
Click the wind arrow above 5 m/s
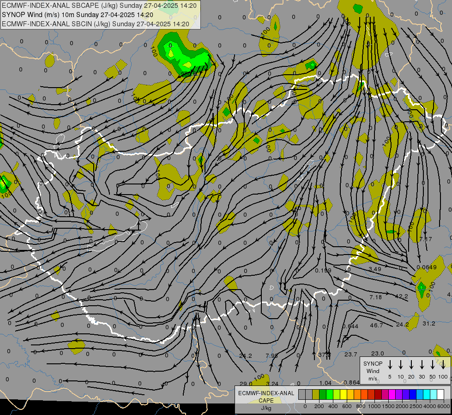390,365
